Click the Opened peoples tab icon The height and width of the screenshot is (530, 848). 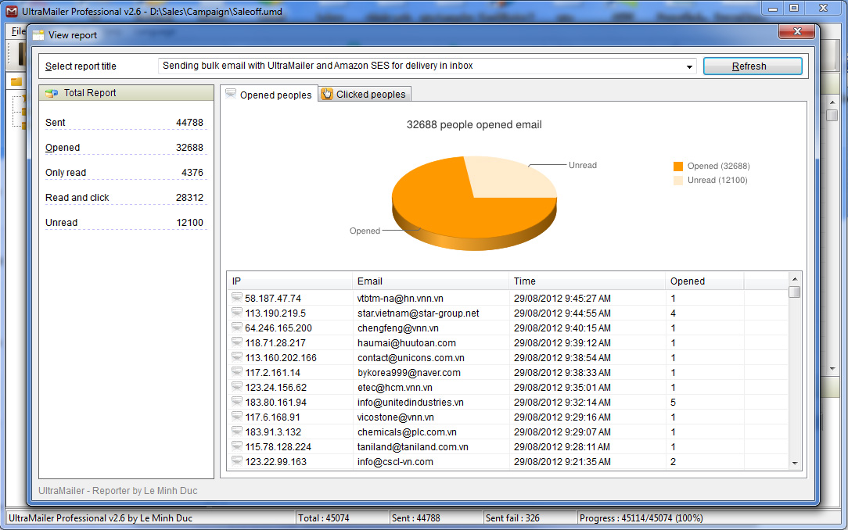(231, 95)
